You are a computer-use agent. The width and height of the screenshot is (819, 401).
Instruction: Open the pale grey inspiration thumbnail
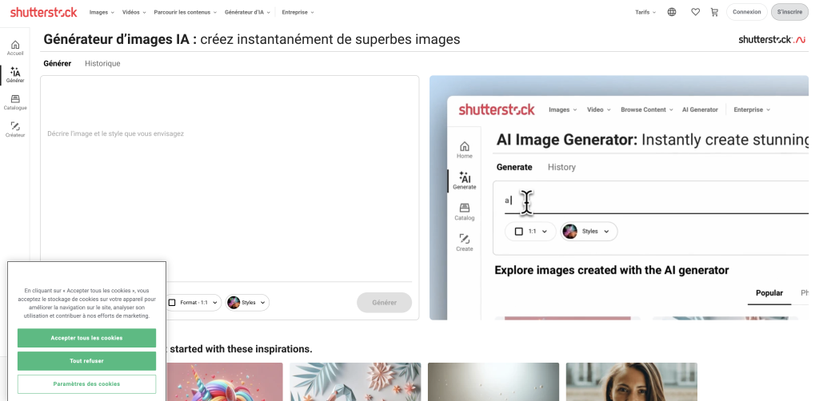click(493, 382)
